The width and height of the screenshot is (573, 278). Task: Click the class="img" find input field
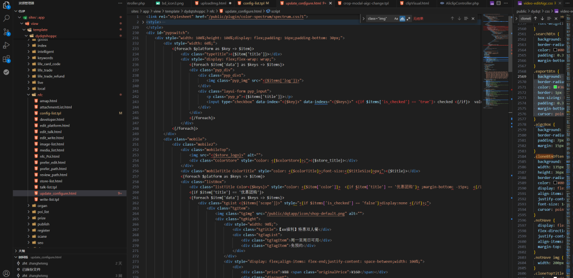click(x=379, y=18)
